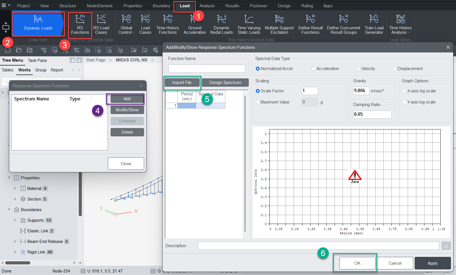Collapse the Properties tree node

(9, 178)
